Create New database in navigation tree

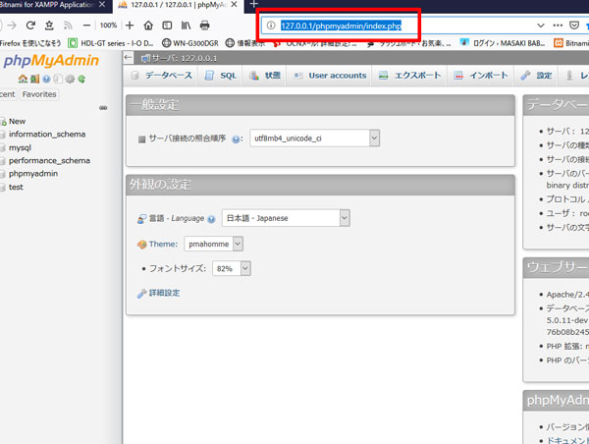coord(18,122)
